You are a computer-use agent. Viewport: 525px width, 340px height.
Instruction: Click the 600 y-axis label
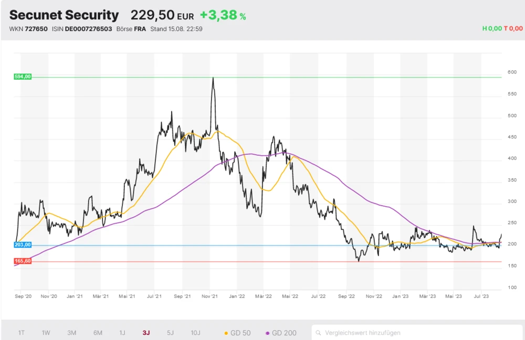(x=512, y=72)
